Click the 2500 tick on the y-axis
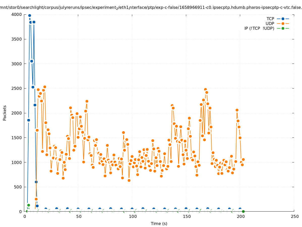The image size is (302, 227). pos(17,89)
